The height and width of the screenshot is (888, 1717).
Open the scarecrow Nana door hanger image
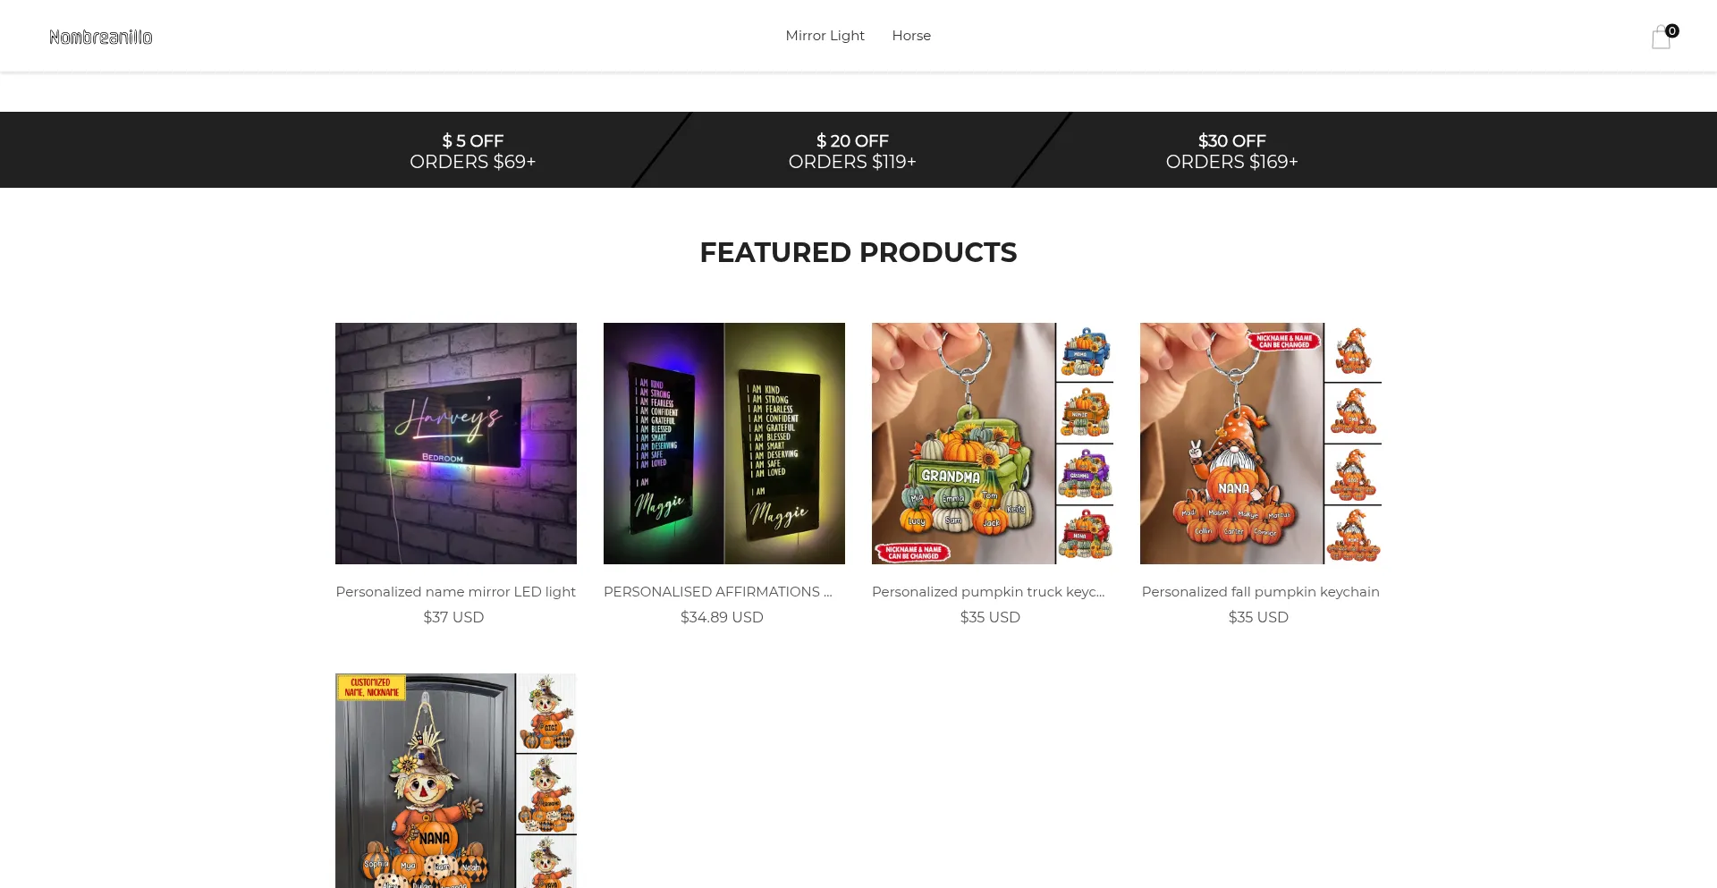(x=456, y=781)
